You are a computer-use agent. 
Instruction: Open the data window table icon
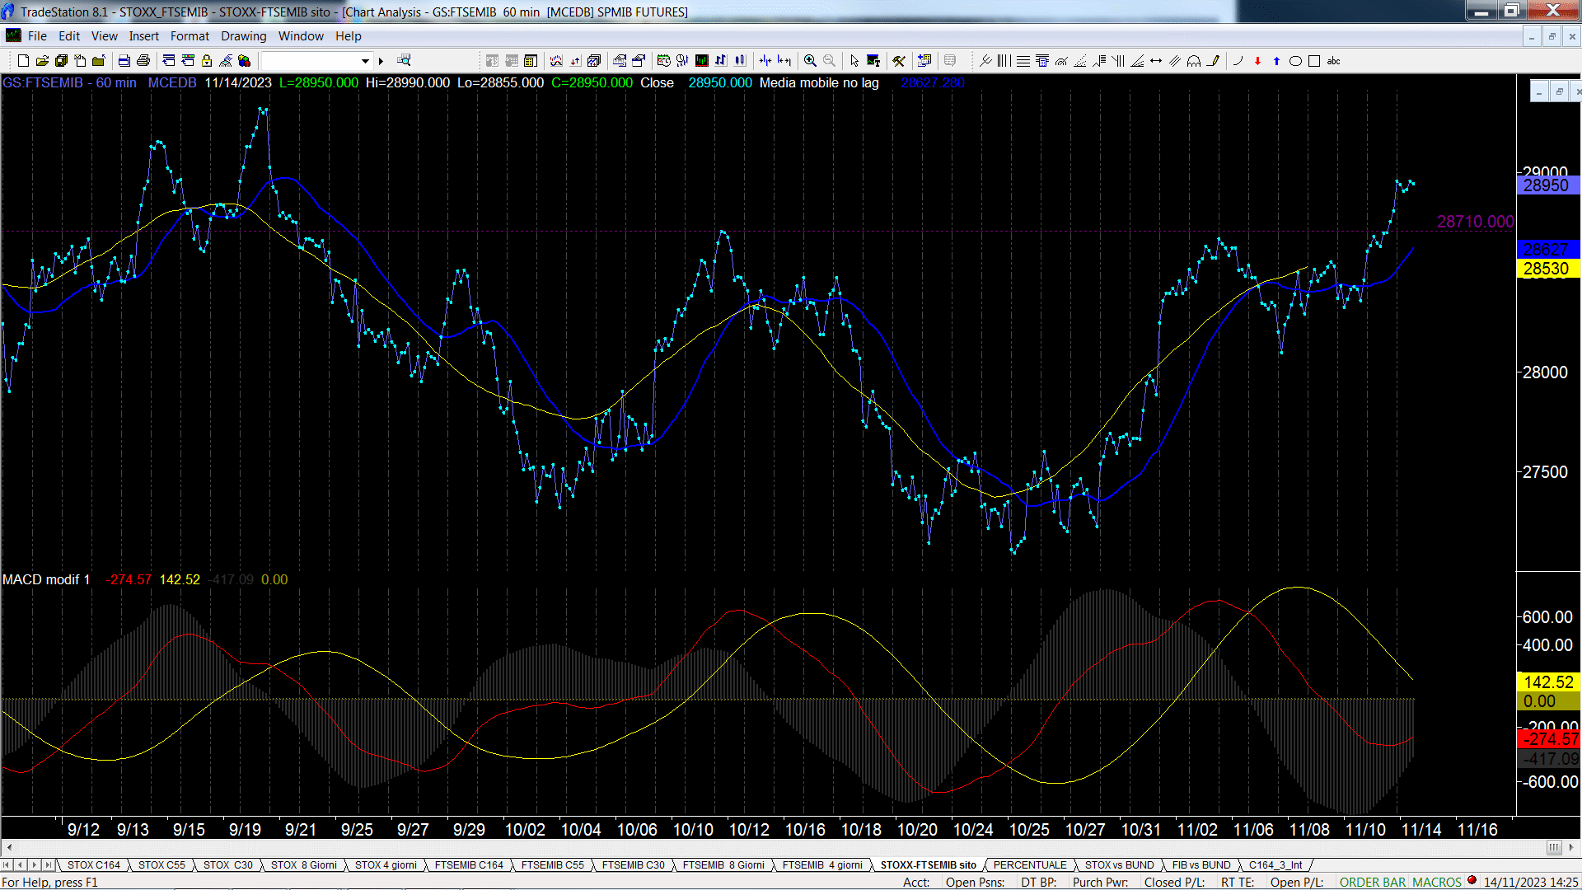(x=531, y=60)
